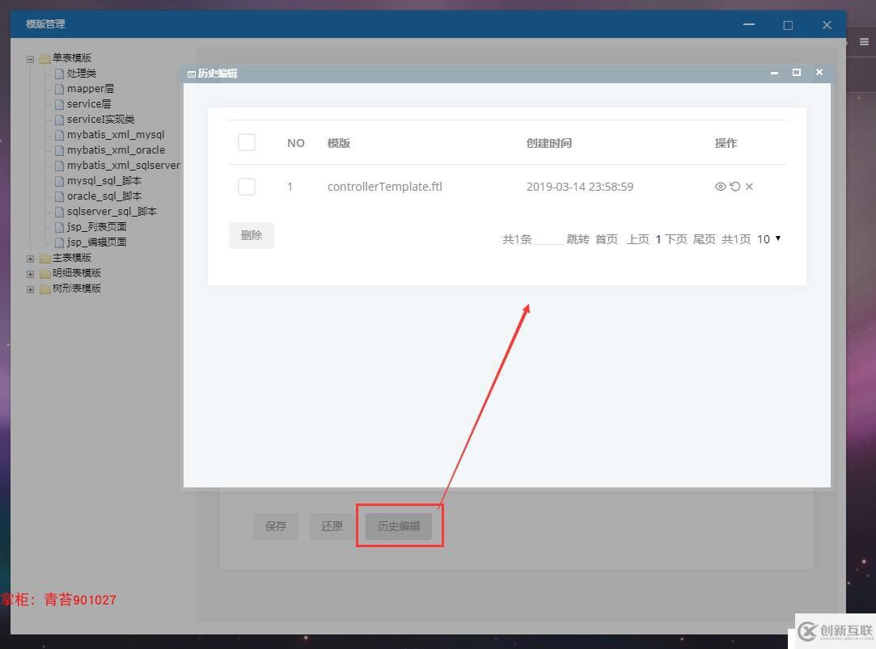Go to 尾页 in pagination
The height and width of the screenshot is (649, 876).
pos(704,239)
